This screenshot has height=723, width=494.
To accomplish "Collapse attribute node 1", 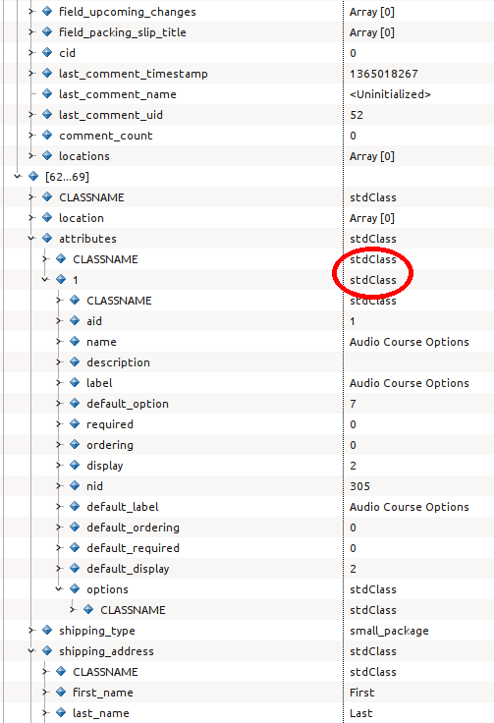I will pos(45,279).
